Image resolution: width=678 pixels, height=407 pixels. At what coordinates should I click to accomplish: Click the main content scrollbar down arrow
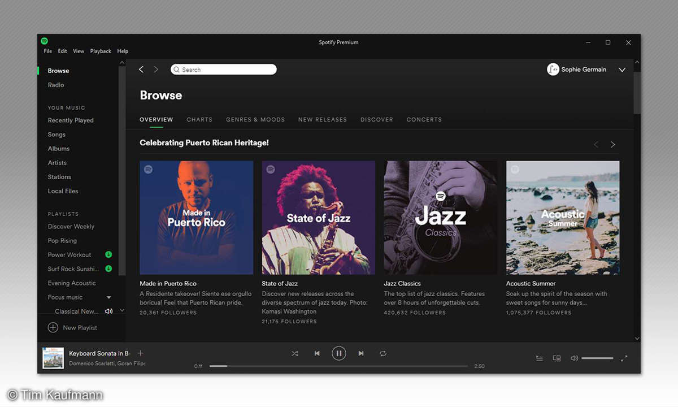pyautogui.click(x=637, y=338)
